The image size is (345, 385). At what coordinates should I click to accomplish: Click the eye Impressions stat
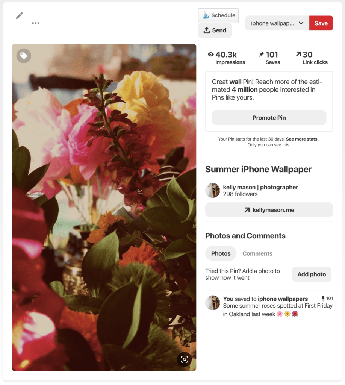point(226,58)
